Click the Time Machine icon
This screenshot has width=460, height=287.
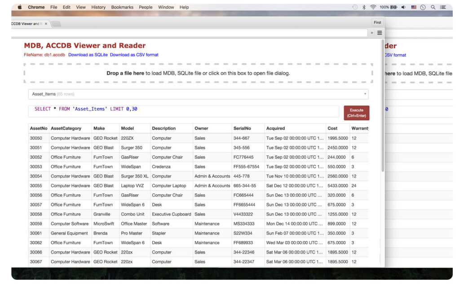pos(355,7)
